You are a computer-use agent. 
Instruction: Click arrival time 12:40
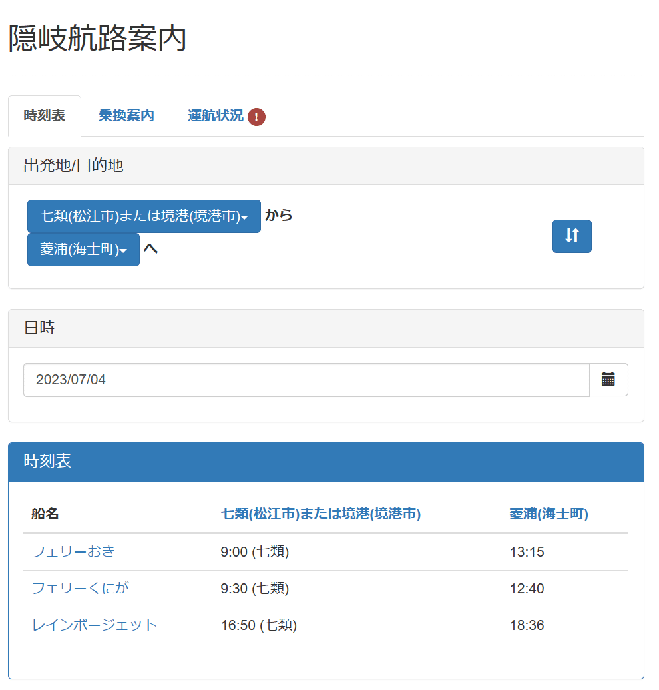click(527, 588)
